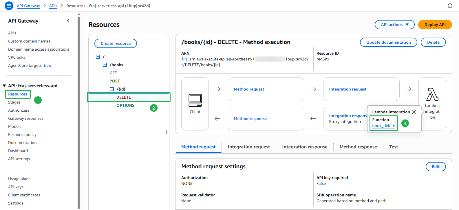Select the /{id} resource row
Screen dimensions: 459x210
(x=121, y=89)
